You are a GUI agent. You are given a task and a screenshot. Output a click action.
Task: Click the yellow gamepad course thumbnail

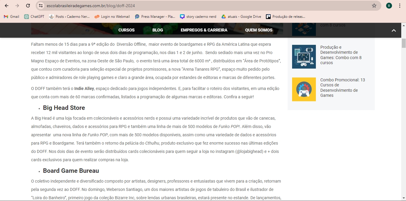tap(304, 89)
